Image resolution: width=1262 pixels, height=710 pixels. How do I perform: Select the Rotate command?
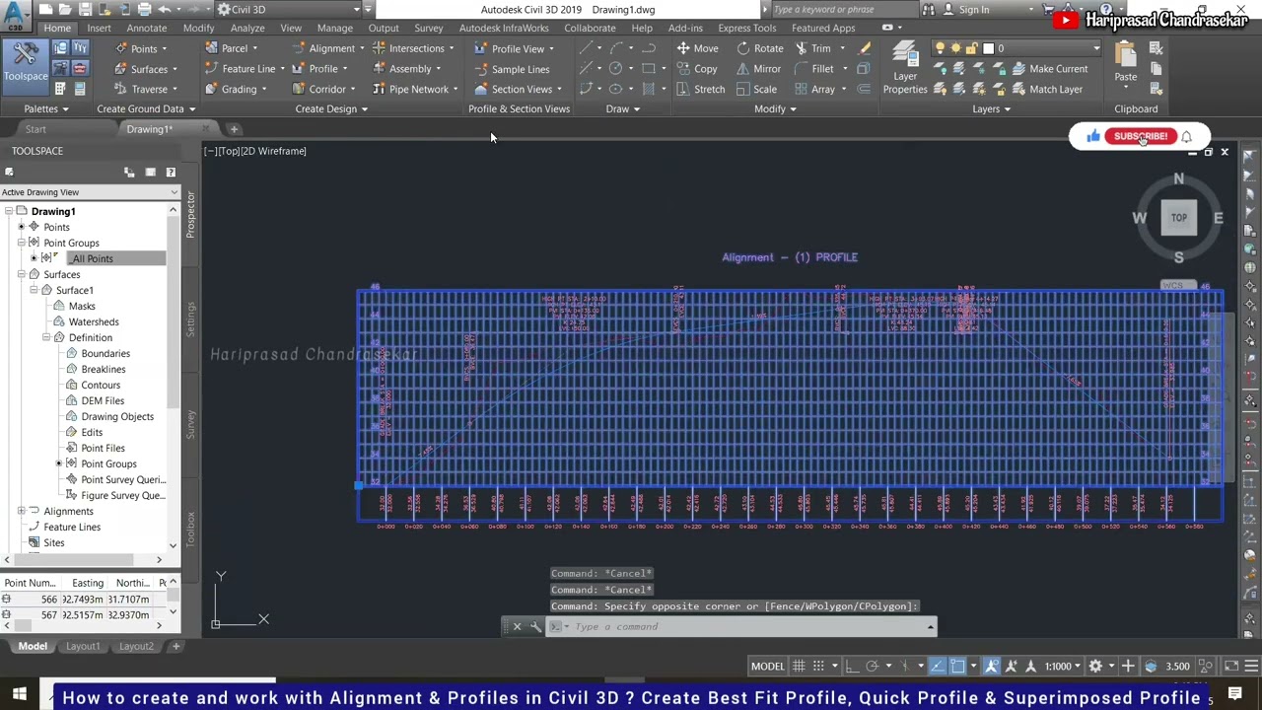pyautogui.click(x=759, y=48)
